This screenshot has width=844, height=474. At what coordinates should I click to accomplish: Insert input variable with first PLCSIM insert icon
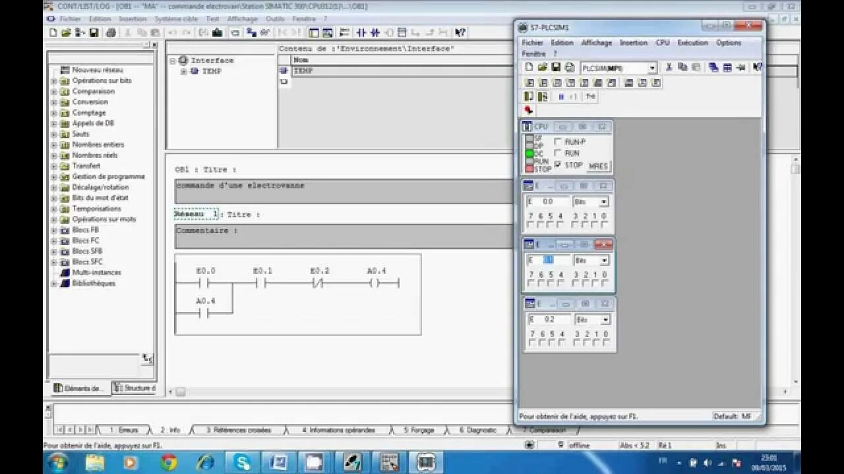click(529, 83)
